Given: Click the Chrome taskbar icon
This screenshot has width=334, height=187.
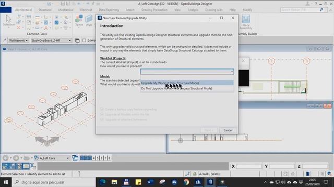Looking at the screenshot, I should click(x=186, y=182).
